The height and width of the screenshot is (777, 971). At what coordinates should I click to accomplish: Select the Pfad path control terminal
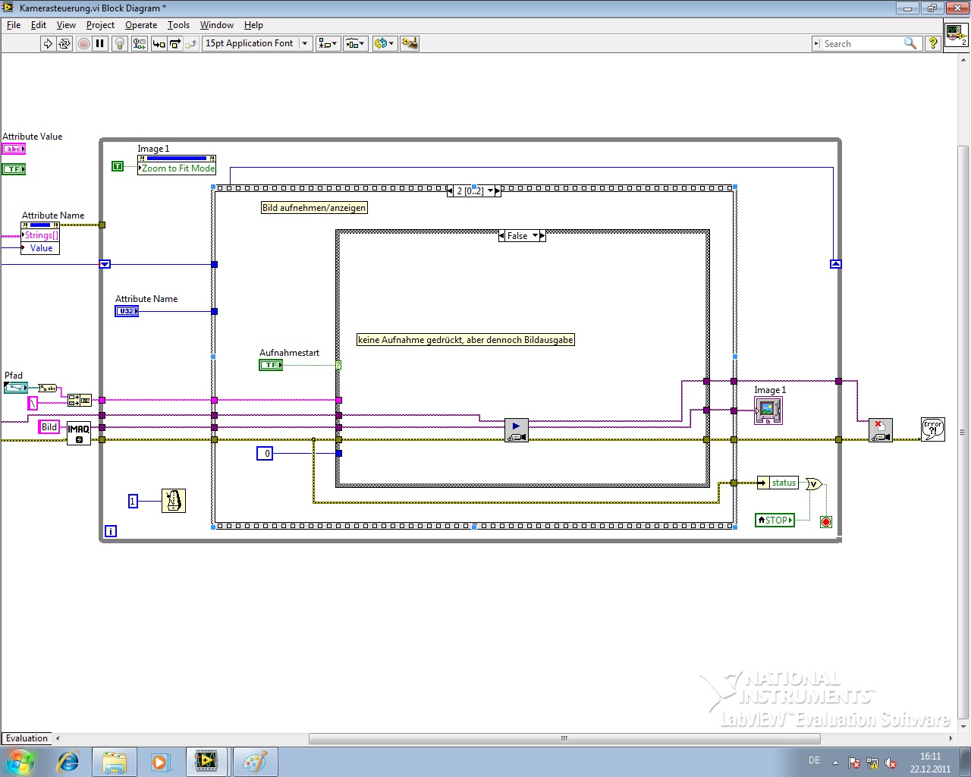(15, 388)
